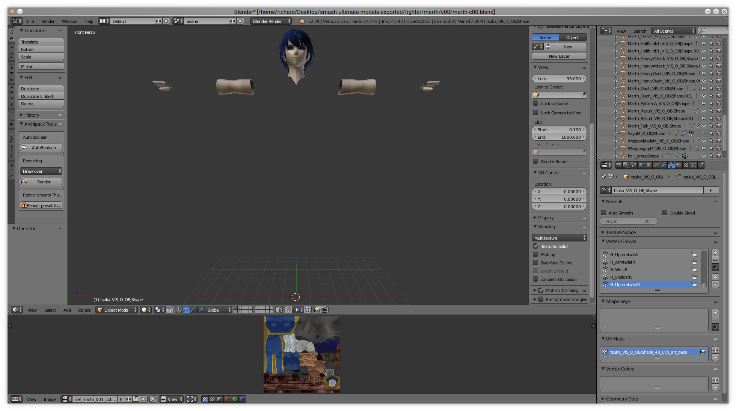Add new image with plus in UV editor
Image resolution: width=736 pixels, height=411 pixels.
coord(128,399)
